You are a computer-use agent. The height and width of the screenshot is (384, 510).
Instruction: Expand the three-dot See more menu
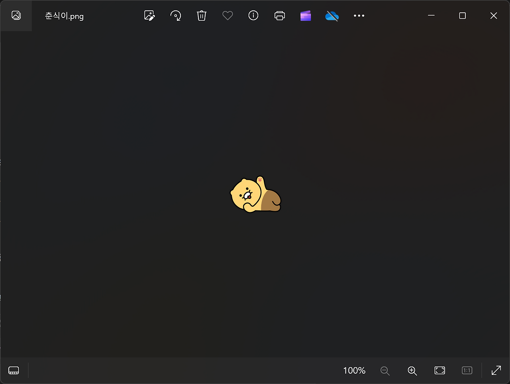point(359,16)
